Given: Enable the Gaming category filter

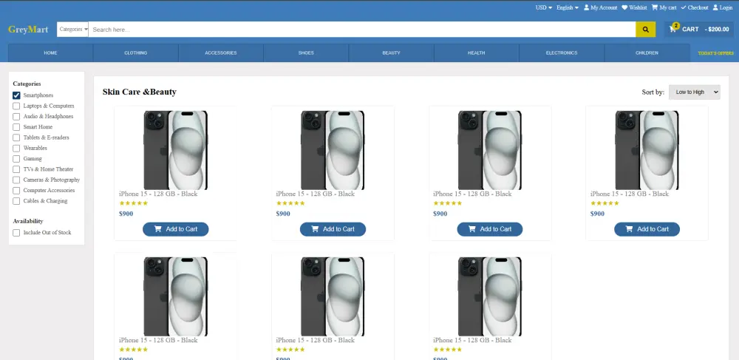Looking at the screenshot, I should [x=16, y=159].
